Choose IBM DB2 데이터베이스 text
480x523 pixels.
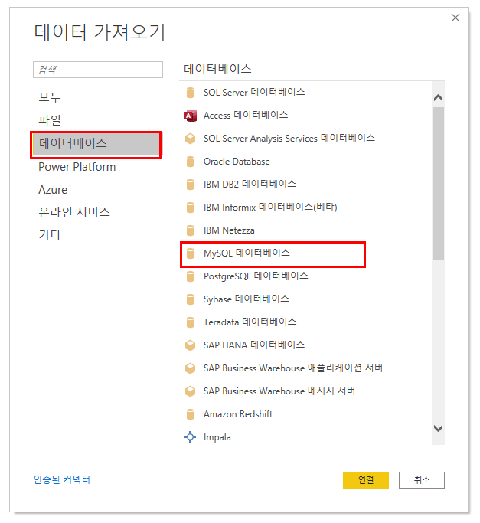[x=250, y=185]
